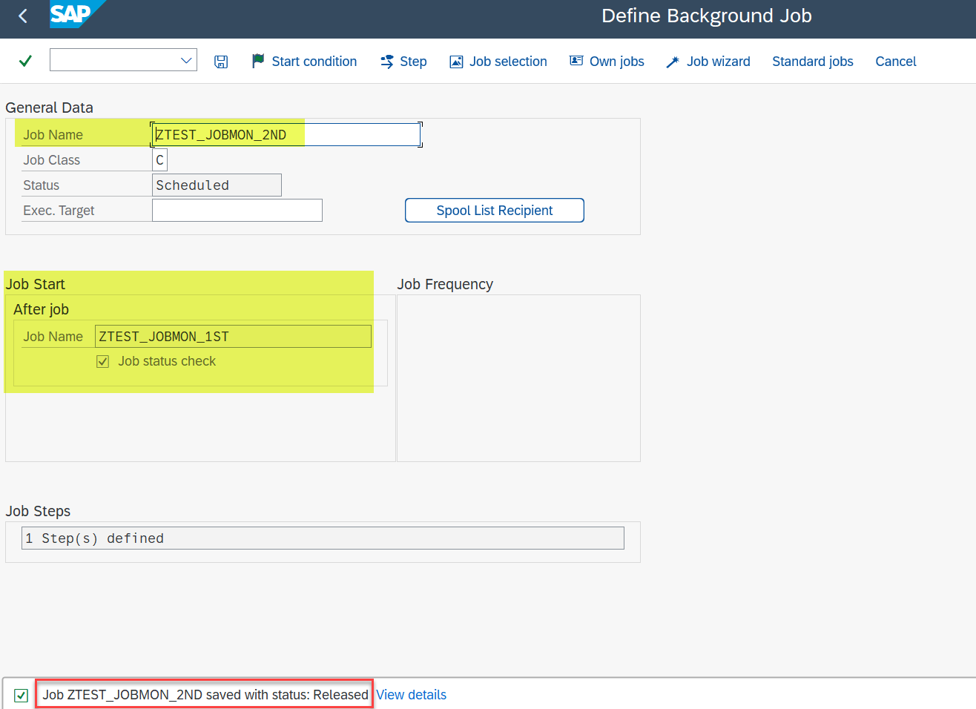Click the SAP logo
This screenshot has width=976, height=709.
click(x=77, y=14)
